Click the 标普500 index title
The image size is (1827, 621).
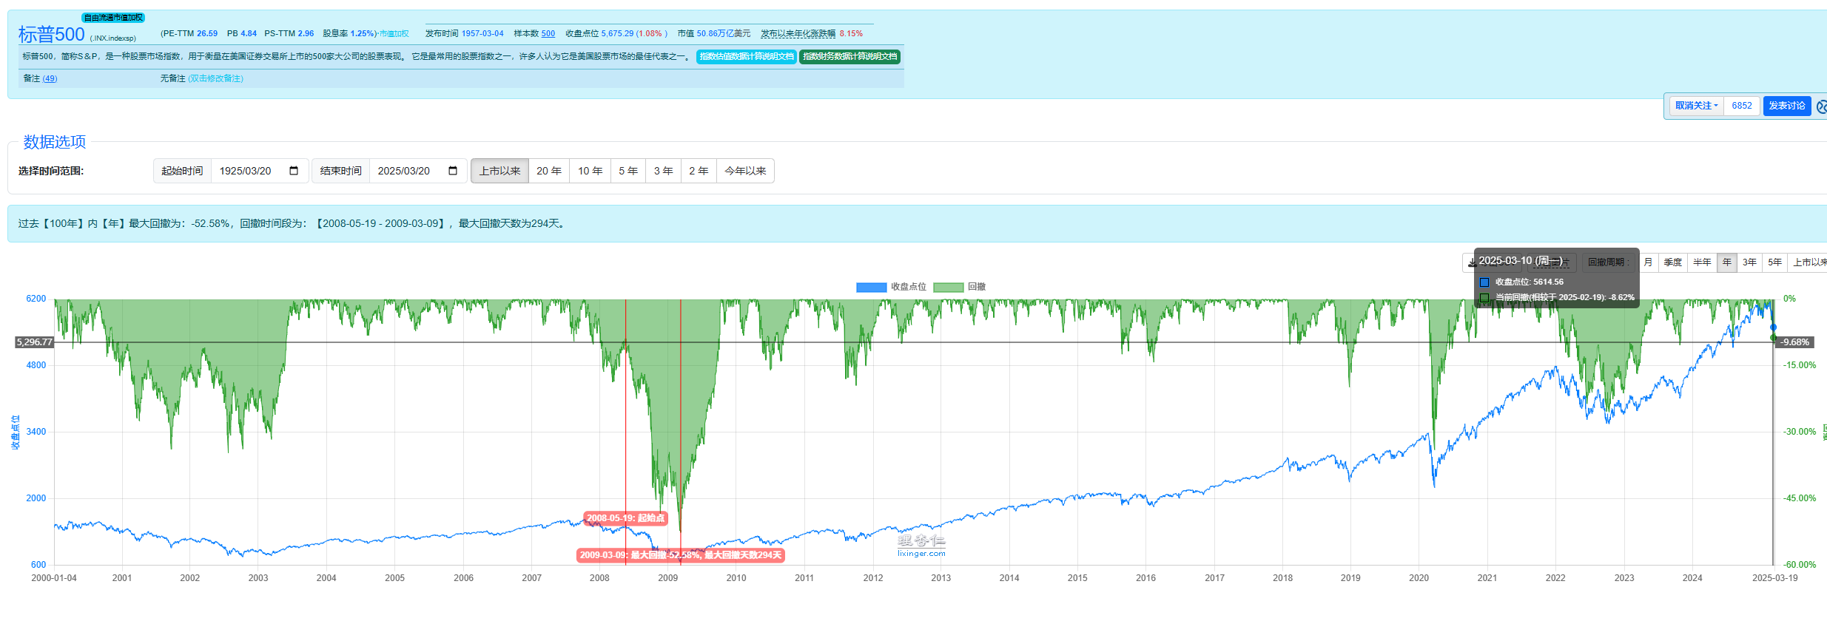[x=52, y=34]
